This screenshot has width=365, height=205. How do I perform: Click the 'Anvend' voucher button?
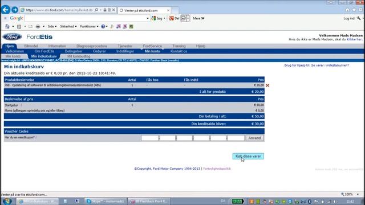point(255,138)
